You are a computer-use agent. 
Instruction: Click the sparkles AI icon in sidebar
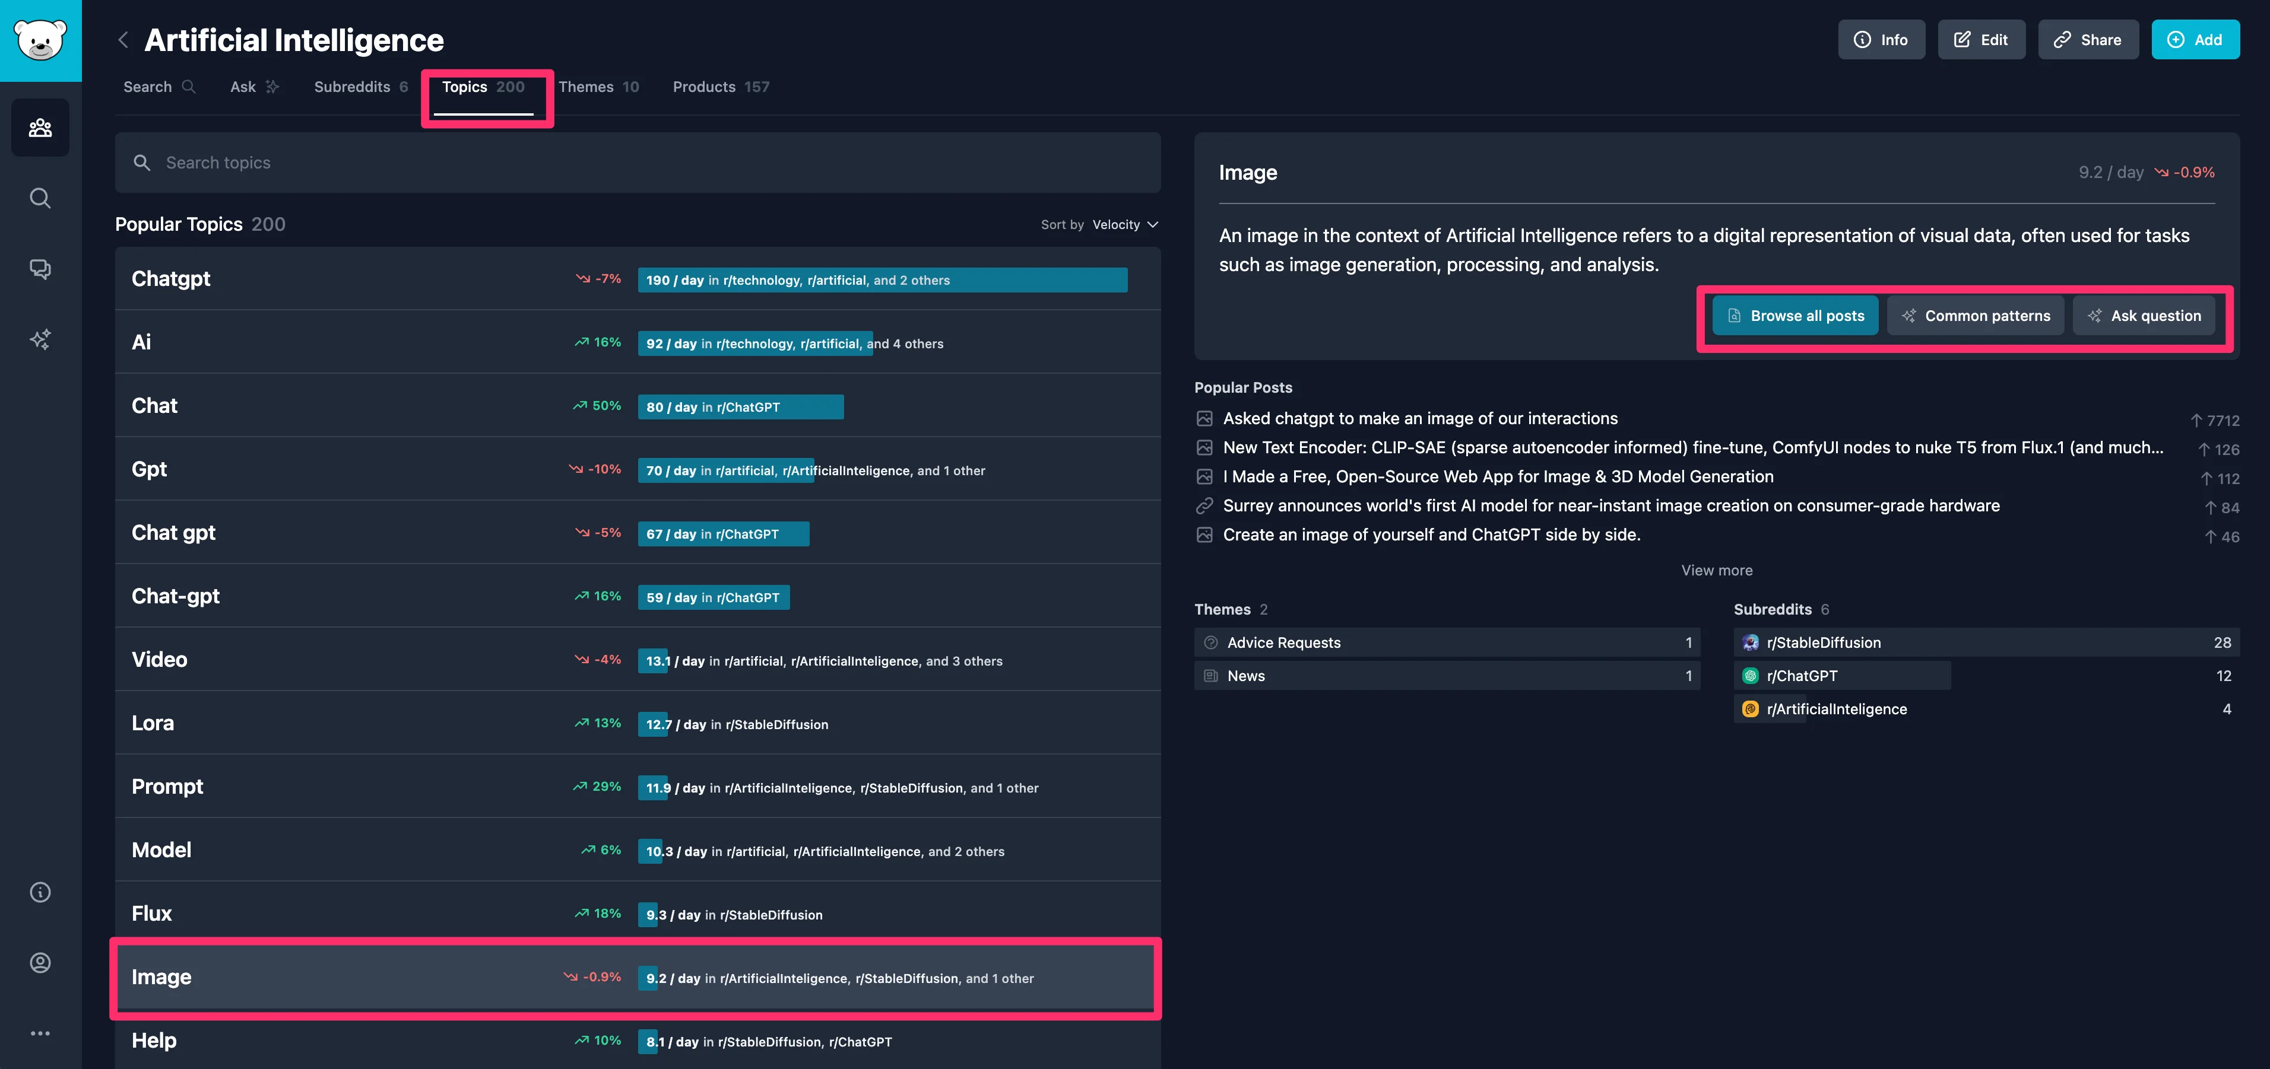[x=40, y=339]
